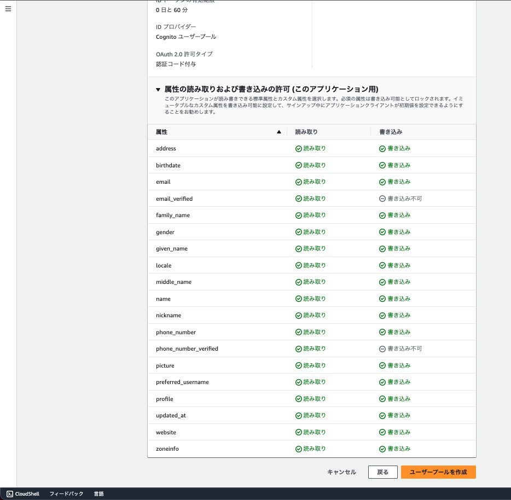Click the read checkmark for birthdate
This screenshot has height=500, width=511.
(299, 165)
